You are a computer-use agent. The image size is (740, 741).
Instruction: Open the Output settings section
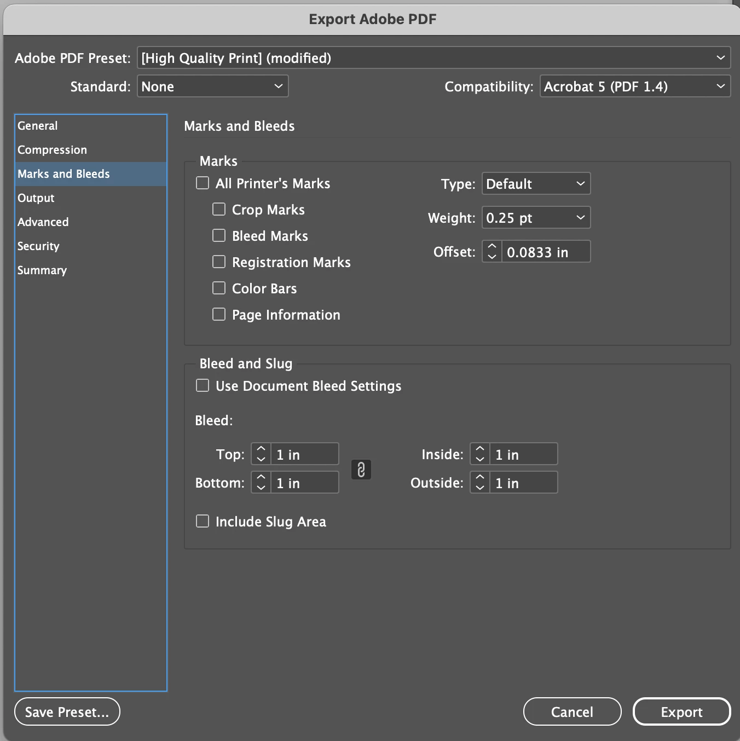pos(91,198)
